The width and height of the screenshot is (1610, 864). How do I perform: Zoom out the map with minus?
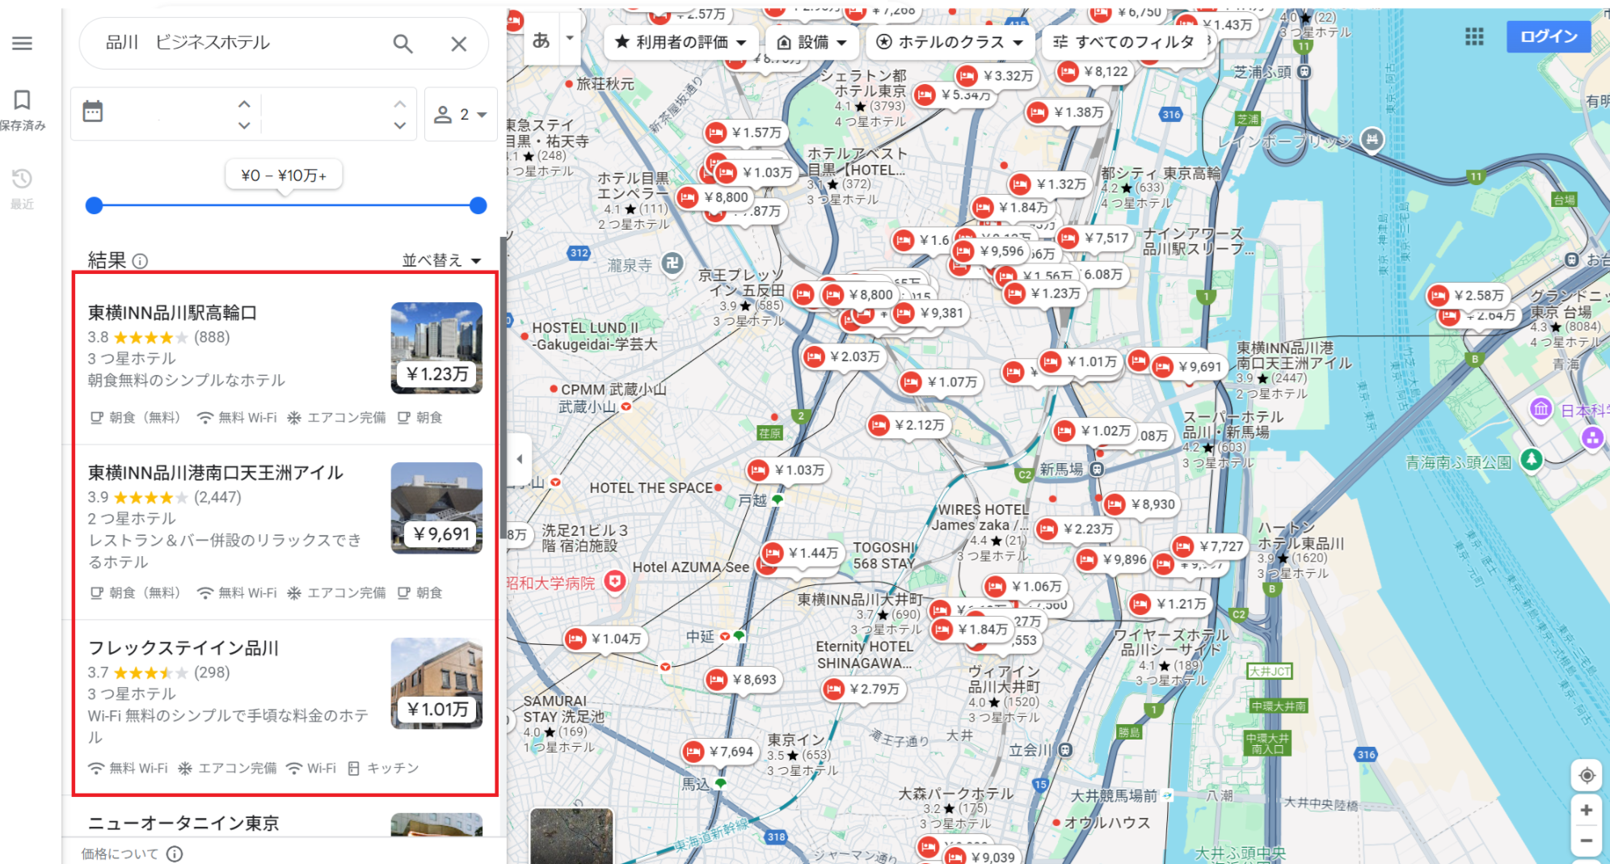(1587, 841)
